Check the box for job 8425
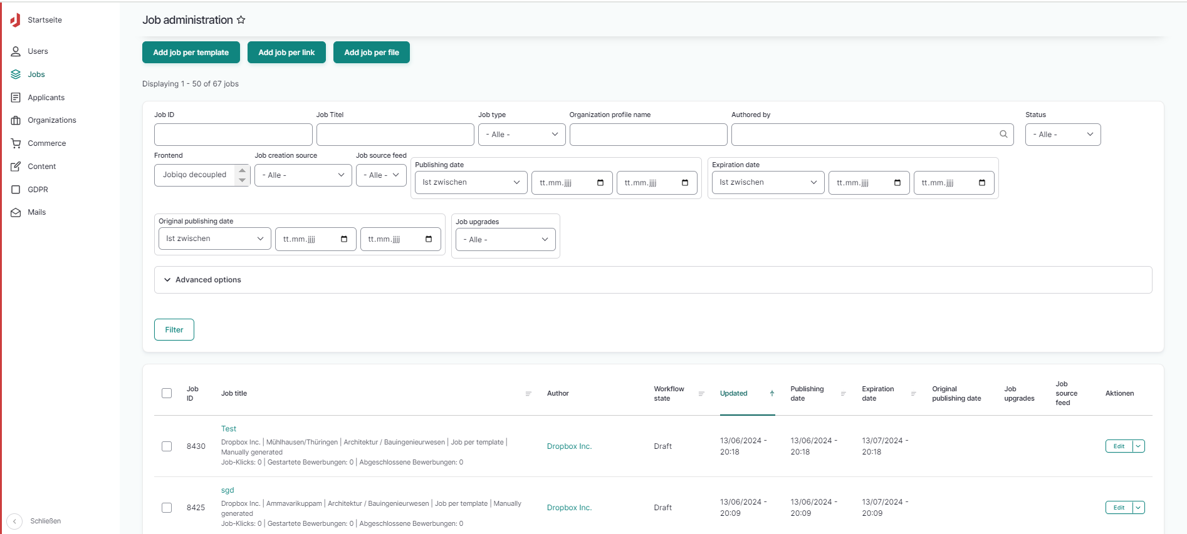Image resolution: width=1187 pixels, height=534 pixels. [x=167, y=508]
